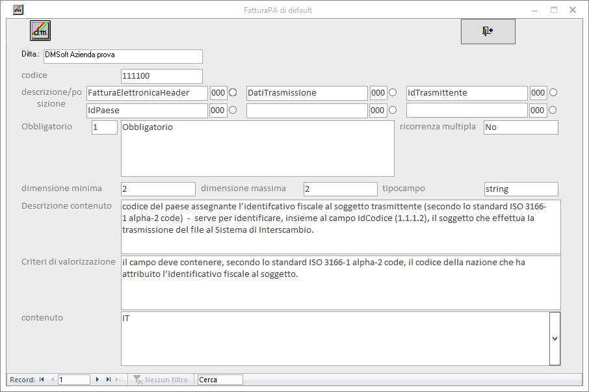Click the 'descrizione/posizione' label
The image size is (589, 392).
click(51, 98)
